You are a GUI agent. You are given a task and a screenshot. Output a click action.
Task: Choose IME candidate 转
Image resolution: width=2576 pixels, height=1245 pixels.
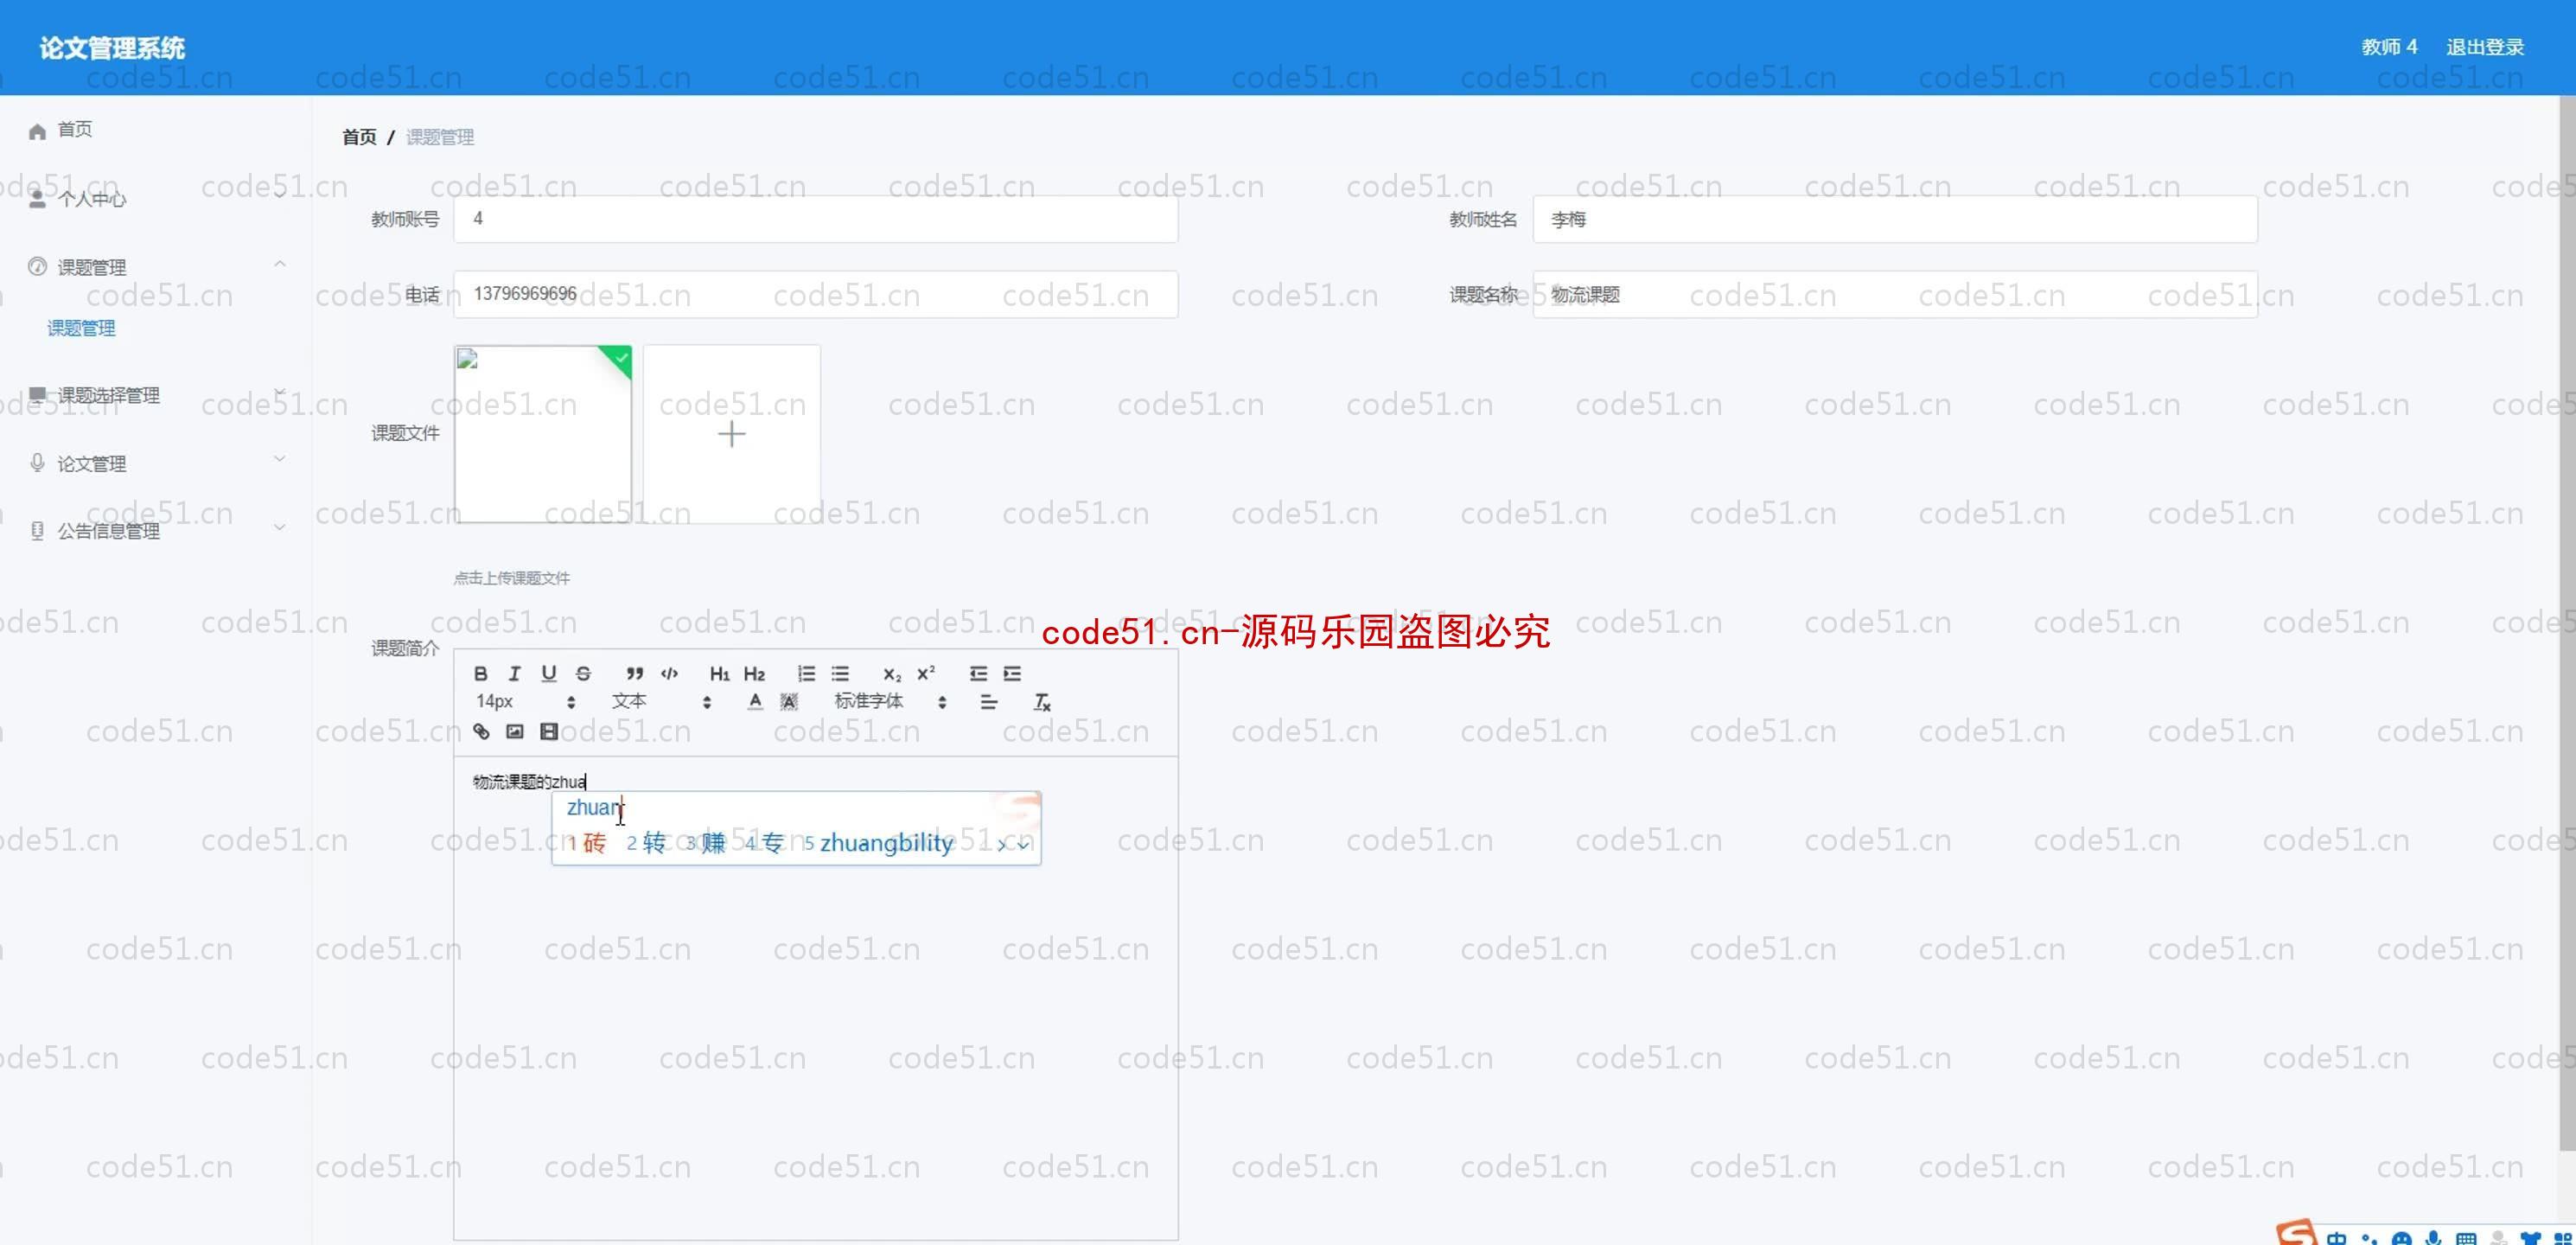tap(646, 843)
